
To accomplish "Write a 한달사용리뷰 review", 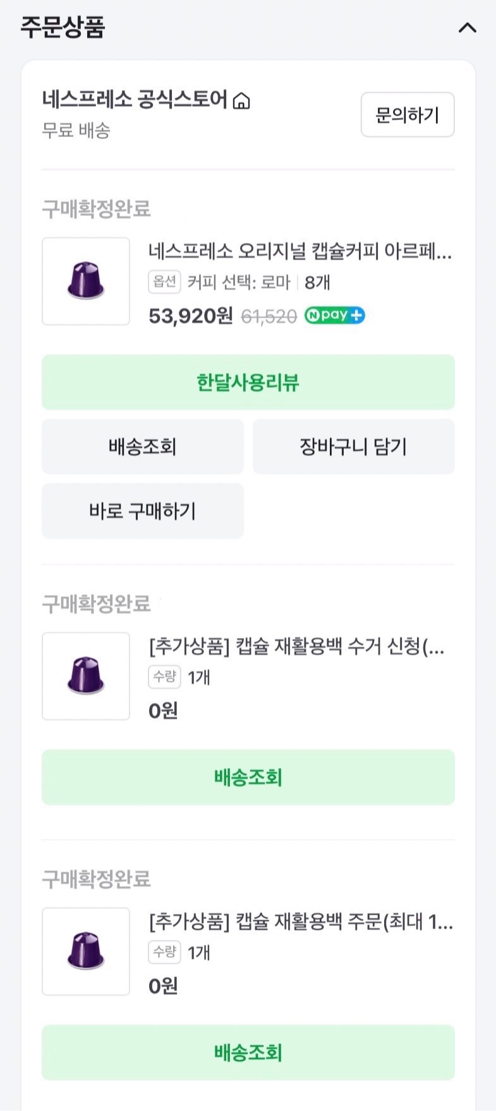I will (248, 382).
